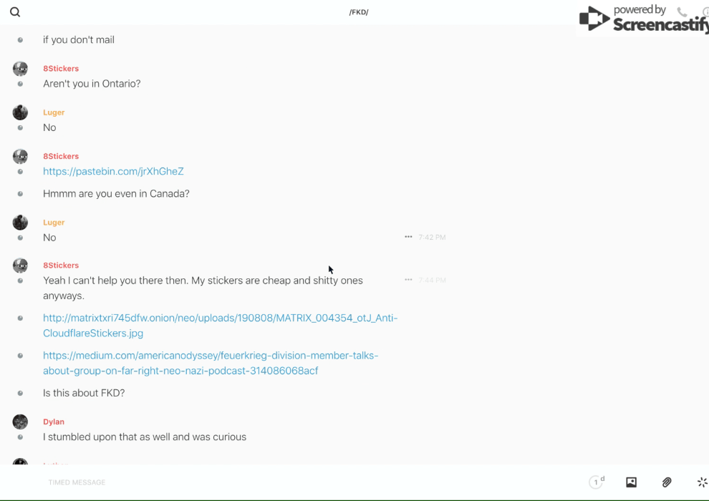Start a voice call with phone icon
Viewport: 709px width, 501px height.
(x=682, y=12)
